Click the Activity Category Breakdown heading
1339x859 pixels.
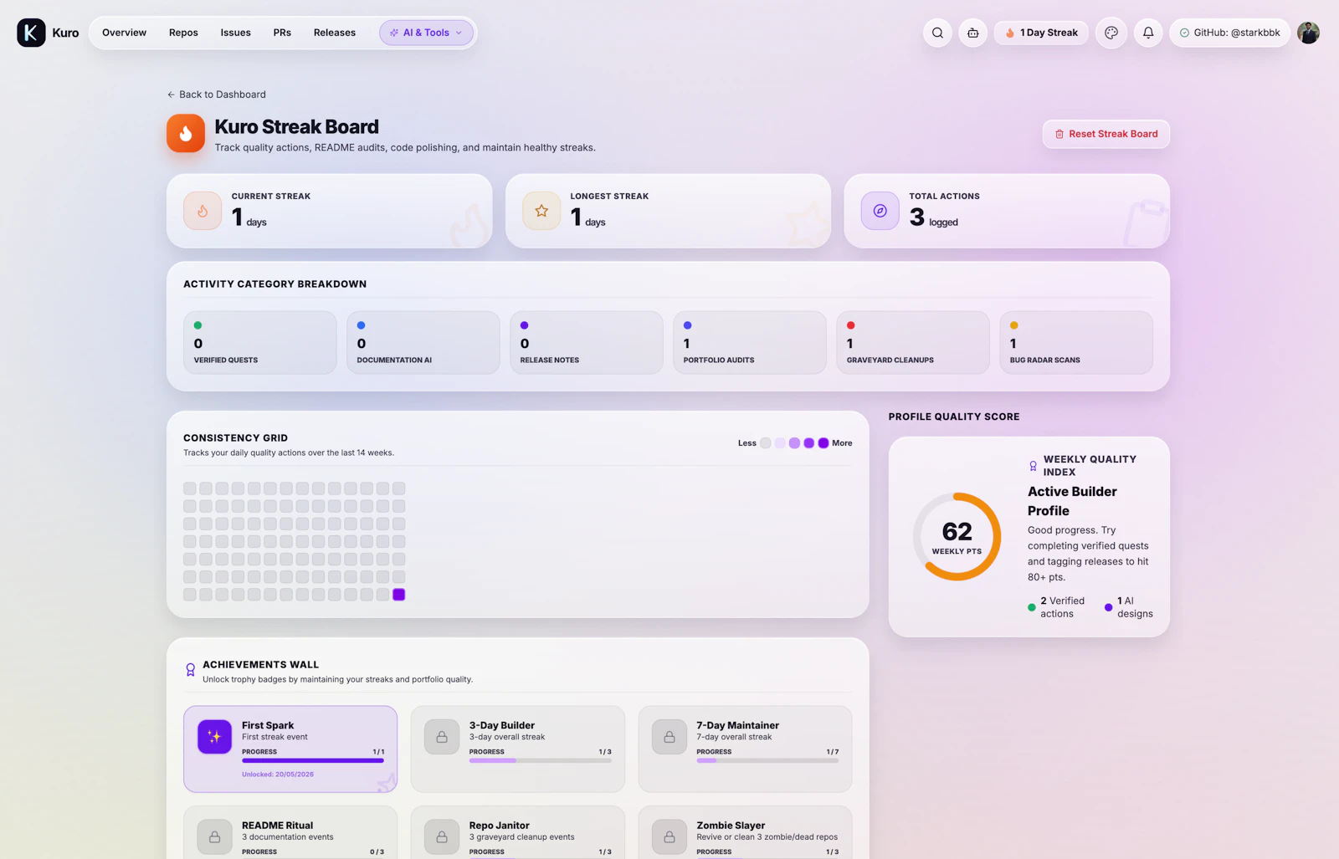(x=274, y=284)
